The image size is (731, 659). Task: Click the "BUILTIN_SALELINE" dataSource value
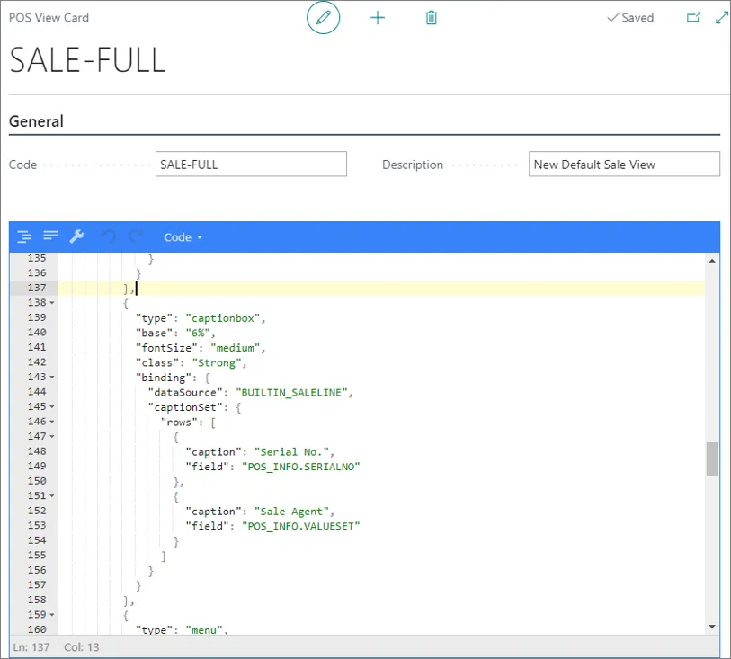click(291, 392)
